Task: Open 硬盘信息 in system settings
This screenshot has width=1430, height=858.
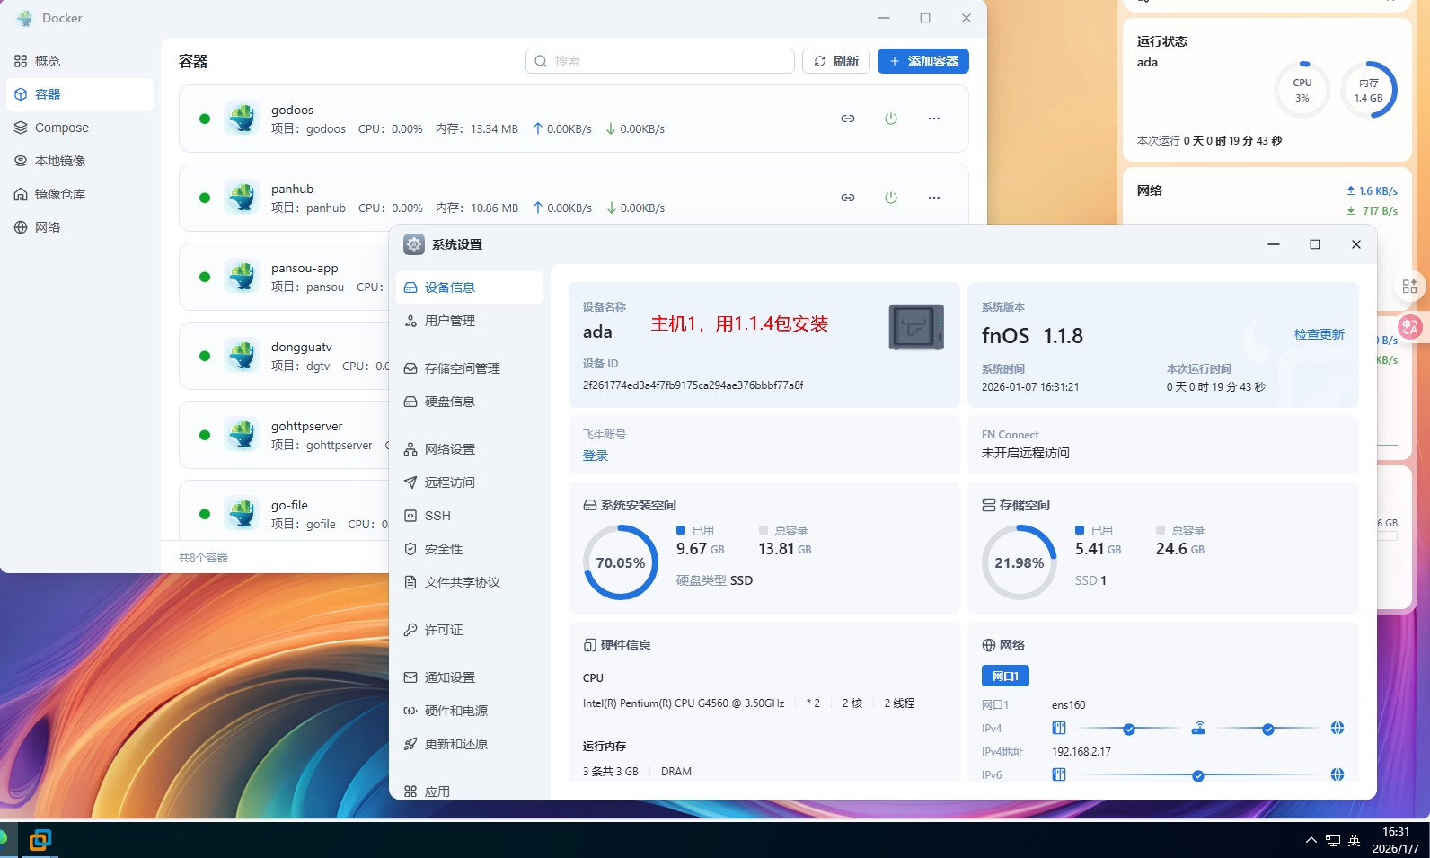Action: click(470, 402)
